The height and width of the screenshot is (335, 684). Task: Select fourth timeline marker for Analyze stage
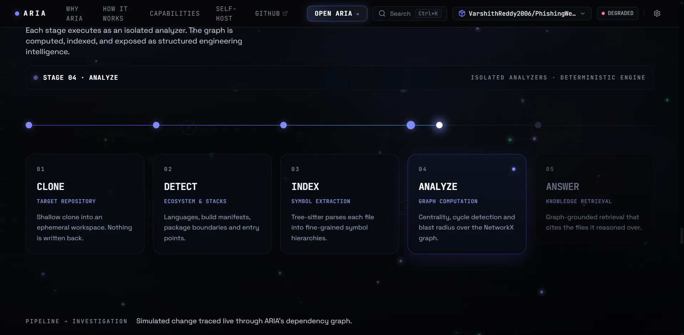tap(411, 125)
